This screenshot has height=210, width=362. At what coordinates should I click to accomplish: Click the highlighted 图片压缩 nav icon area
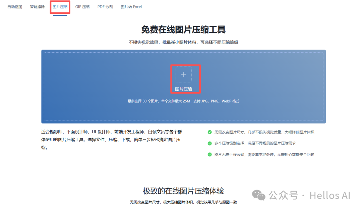tap(60, 7)
